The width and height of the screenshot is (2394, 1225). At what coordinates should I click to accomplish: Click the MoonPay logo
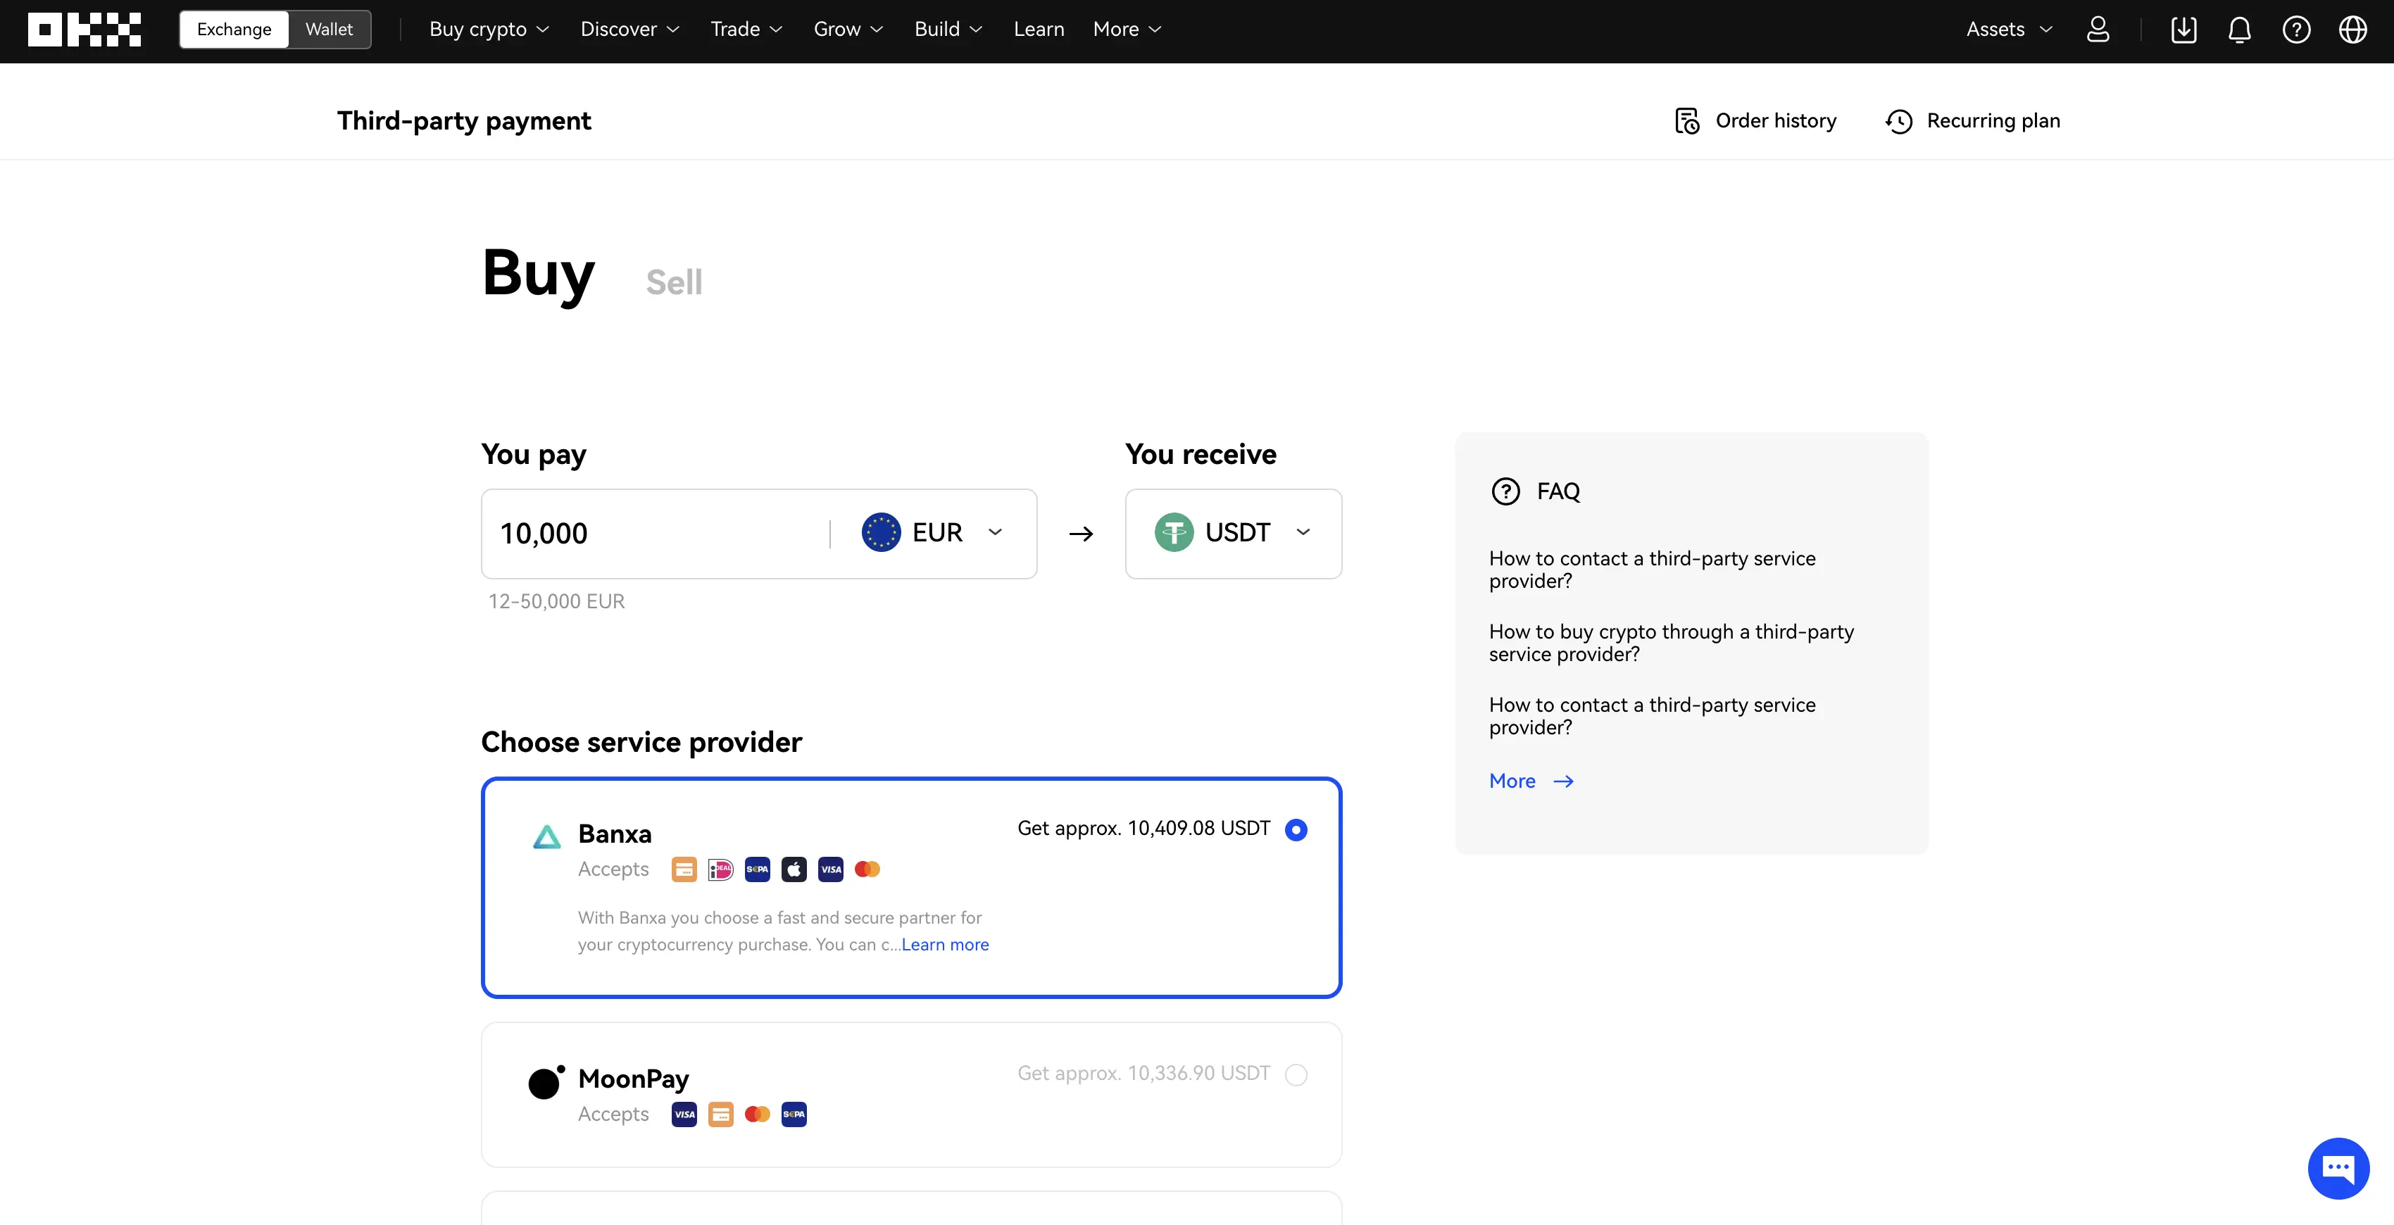pos(546,1082)
